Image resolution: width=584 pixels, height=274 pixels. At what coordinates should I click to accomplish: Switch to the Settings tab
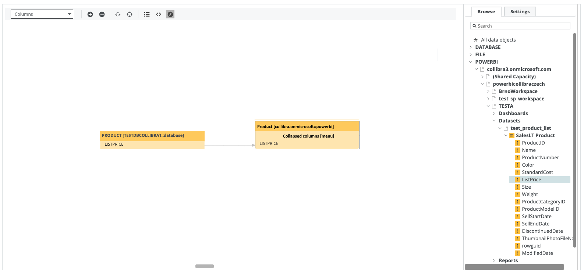coord(520,12)
